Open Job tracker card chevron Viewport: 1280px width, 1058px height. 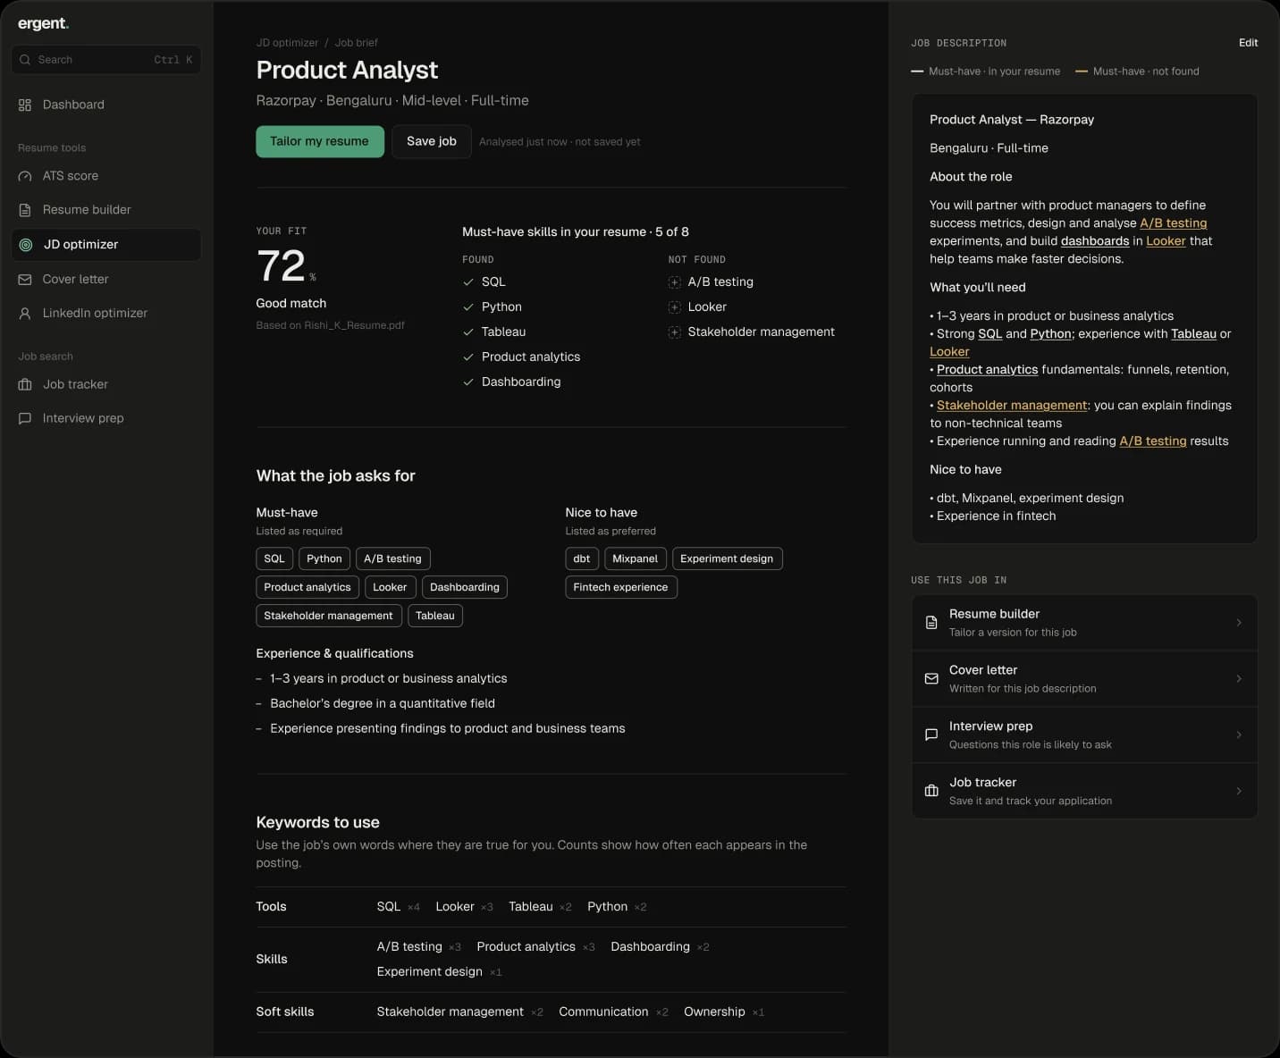point(1239,791)
